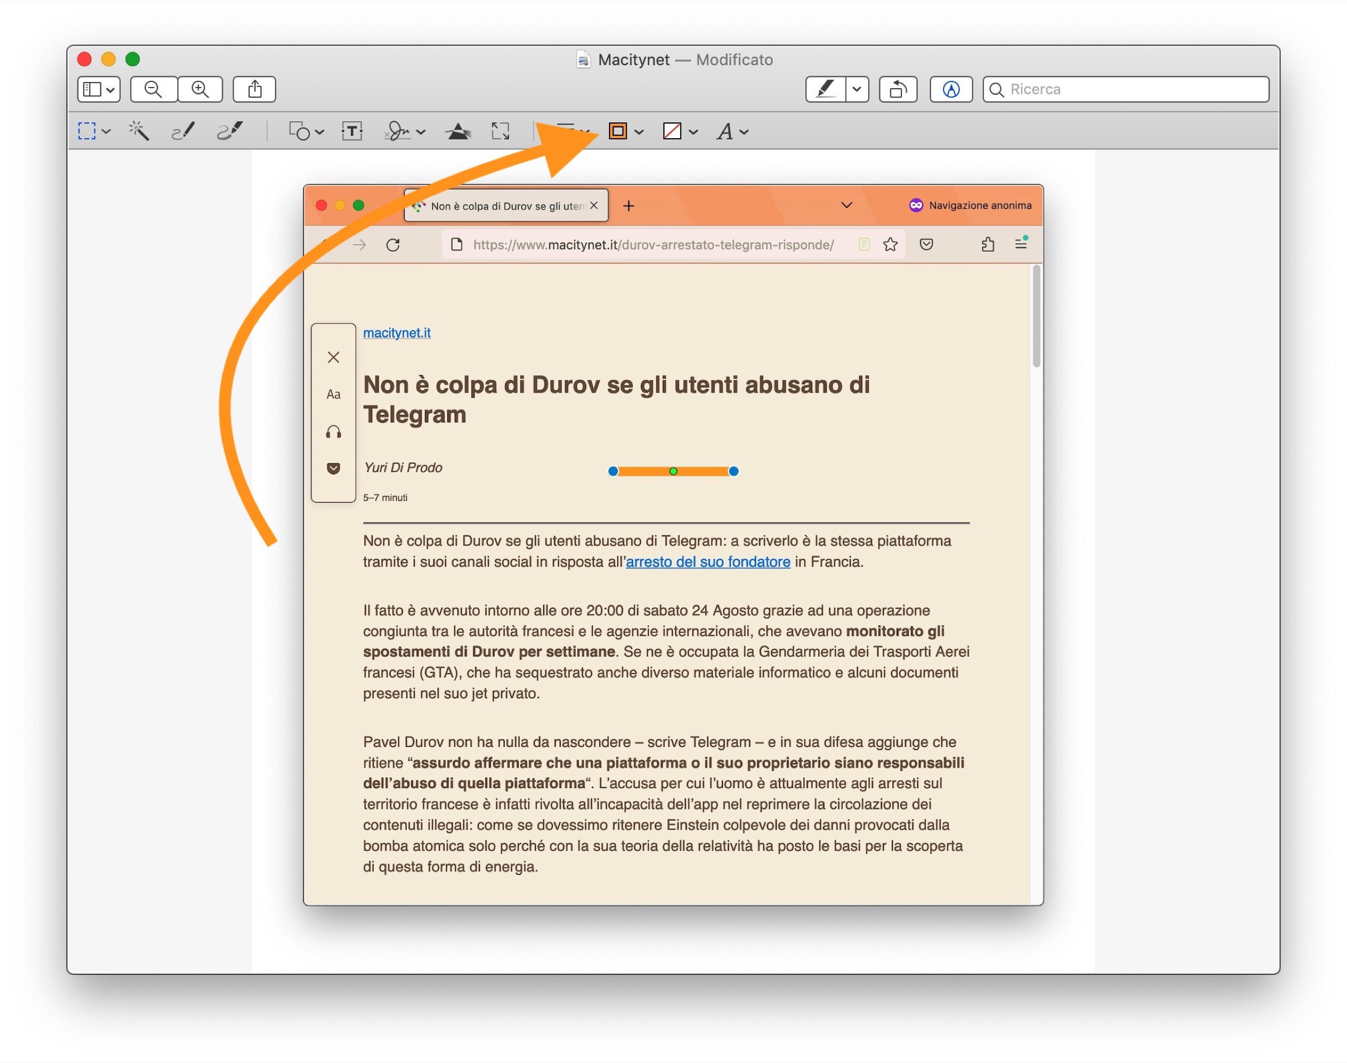The height and width of the screenshot is (1063, 1347).
Task: Select the Instant Alpha magic wand tool
Action: click(x=138, y=131)
